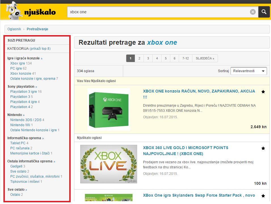Go to results page 2
The width and height of the screenshot is (271, 204).
coord(139,58)
